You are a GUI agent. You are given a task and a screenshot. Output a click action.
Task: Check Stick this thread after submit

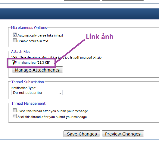(14, 116)
